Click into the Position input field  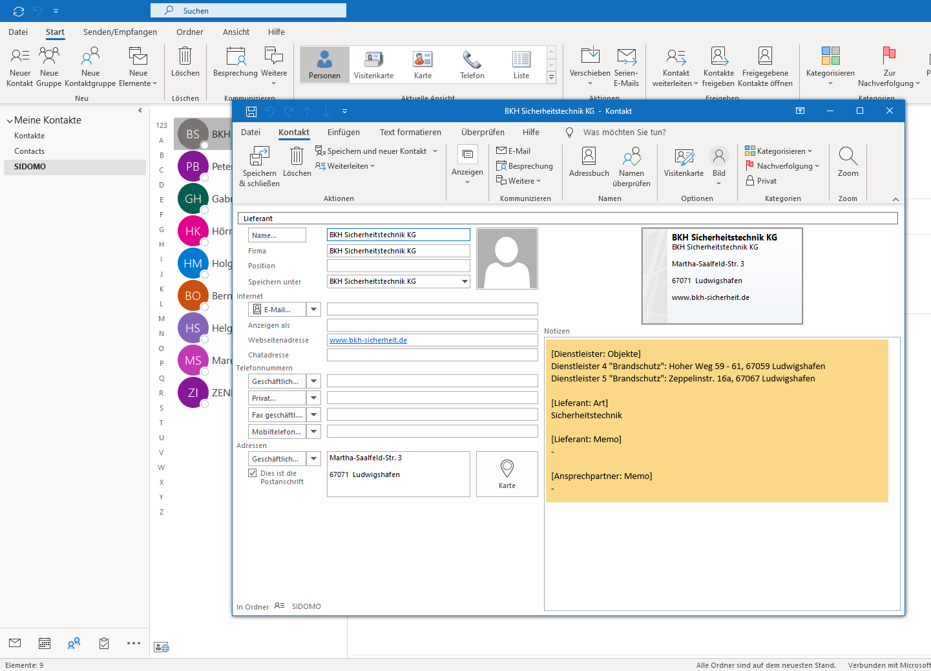[x=399, y=266]
